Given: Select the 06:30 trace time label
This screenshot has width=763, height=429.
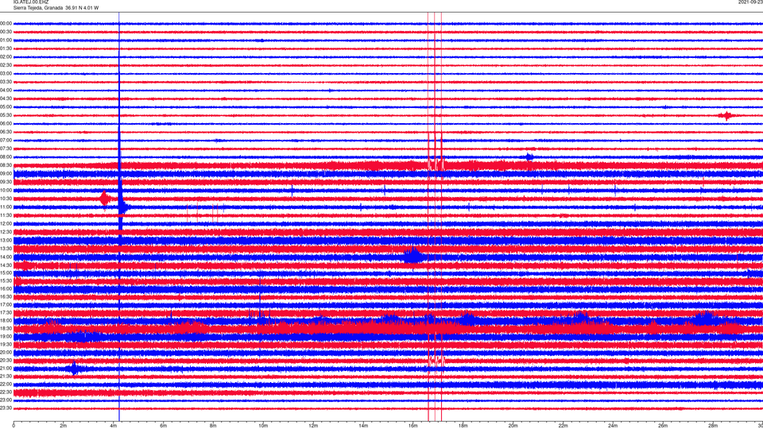Looking at the screenshot, I should 6,132.
